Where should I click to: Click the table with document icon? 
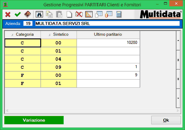tap(99, 14)
